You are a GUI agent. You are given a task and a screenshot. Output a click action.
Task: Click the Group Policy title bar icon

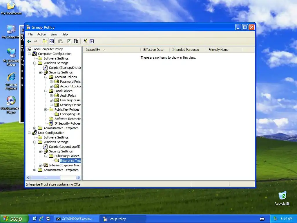28,27
